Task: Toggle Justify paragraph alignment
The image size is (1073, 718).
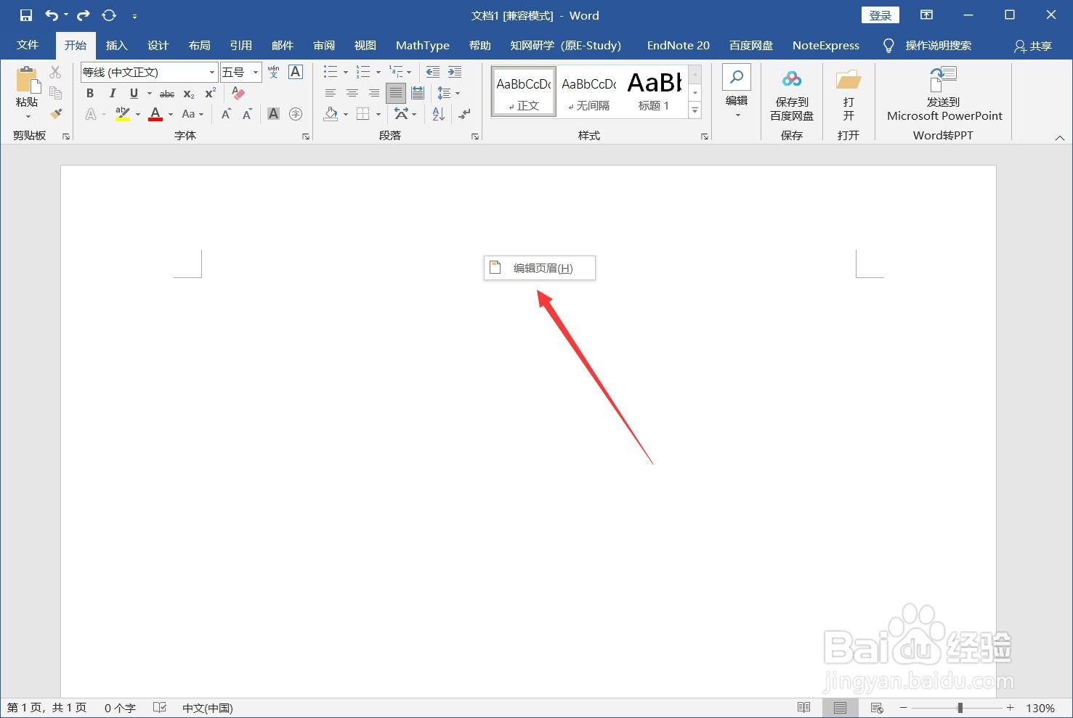Action: click(x=396, y=93)
